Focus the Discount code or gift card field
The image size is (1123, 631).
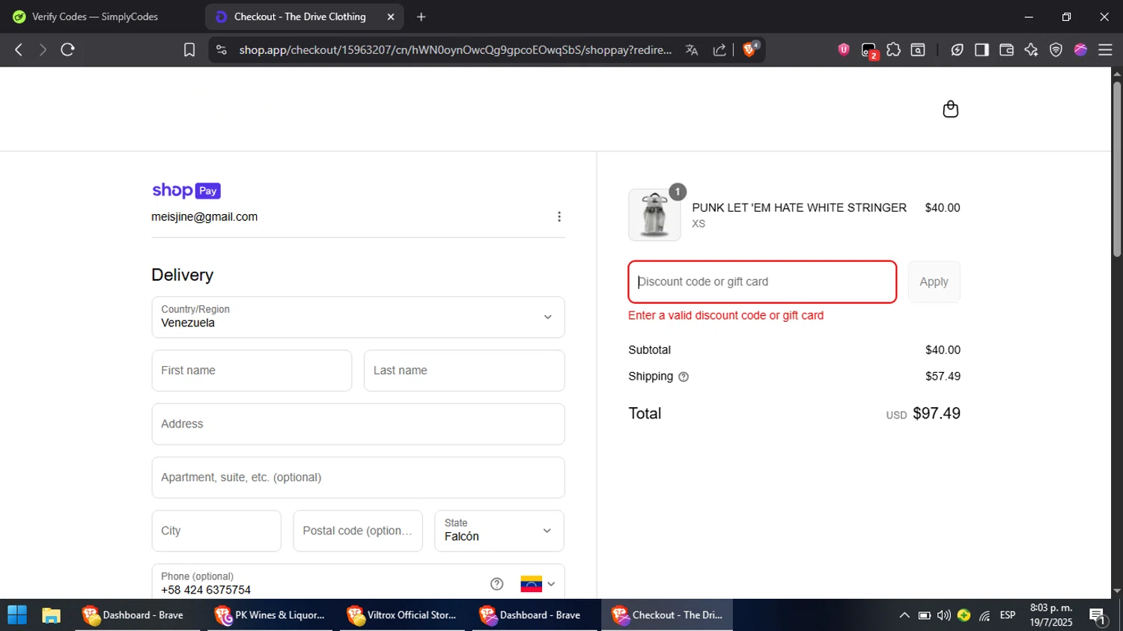(x=762, y=282)
